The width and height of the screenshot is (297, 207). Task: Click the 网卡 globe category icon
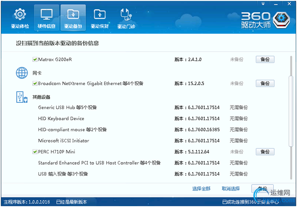click(22, 73)
